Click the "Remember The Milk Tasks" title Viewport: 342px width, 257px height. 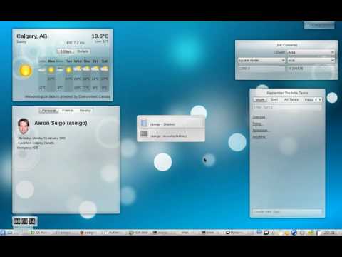click(287, 93)
